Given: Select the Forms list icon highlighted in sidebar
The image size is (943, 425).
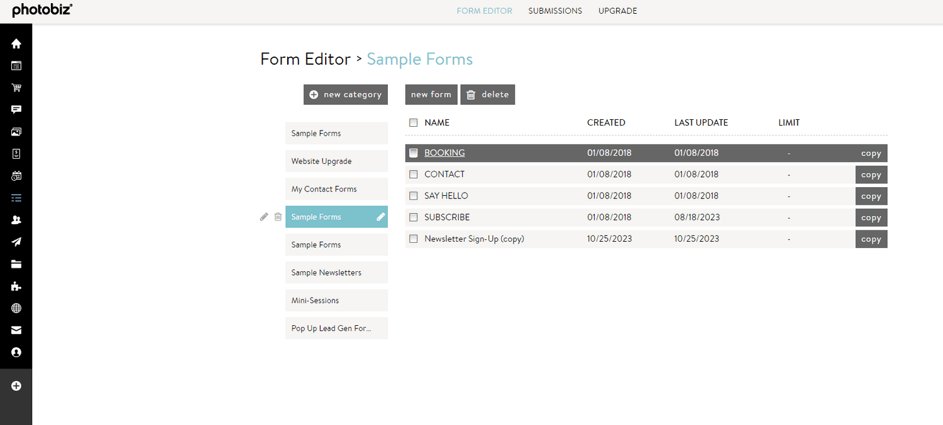Looking at the screenshot, I should 16,197.
